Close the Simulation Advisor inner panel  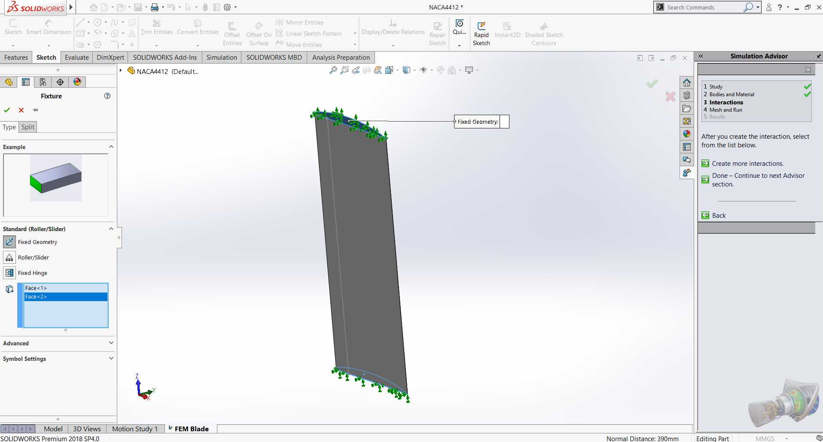coord(808,70)
